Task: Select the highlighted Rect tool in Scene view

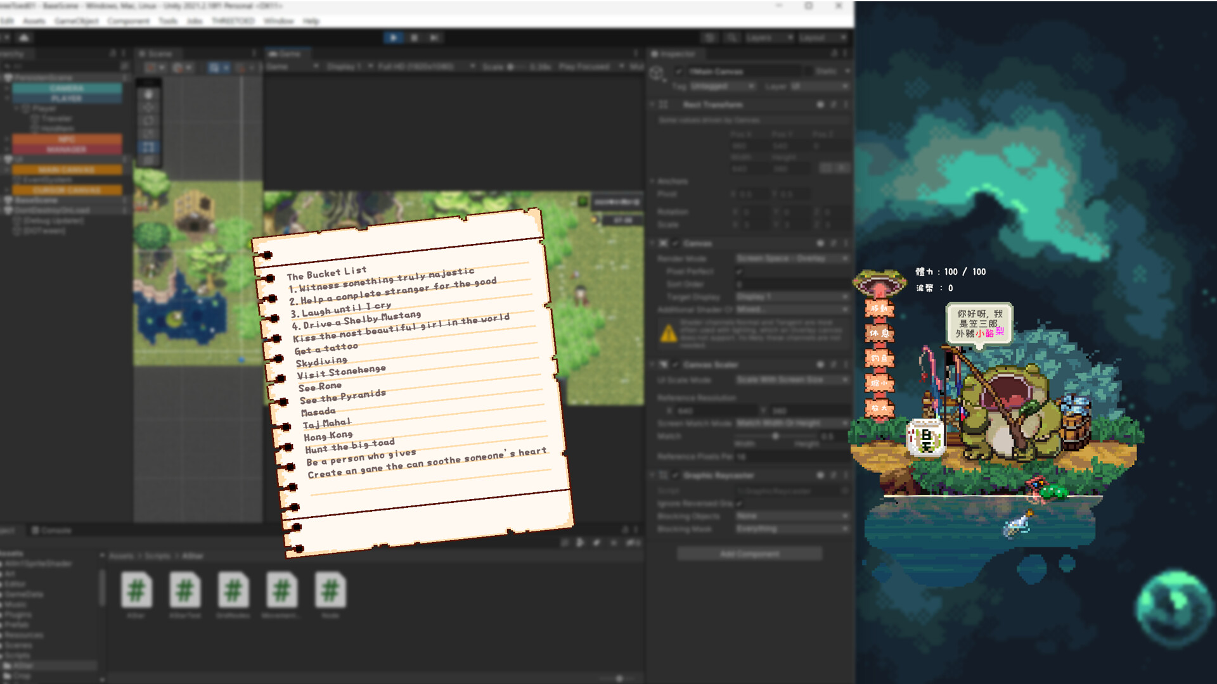Action: tap(150, 144)
